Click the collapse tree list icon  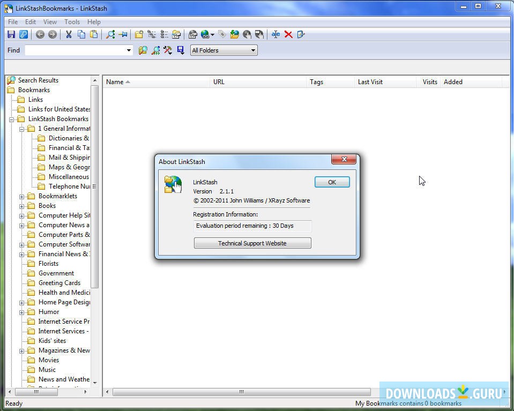(164, 34)
